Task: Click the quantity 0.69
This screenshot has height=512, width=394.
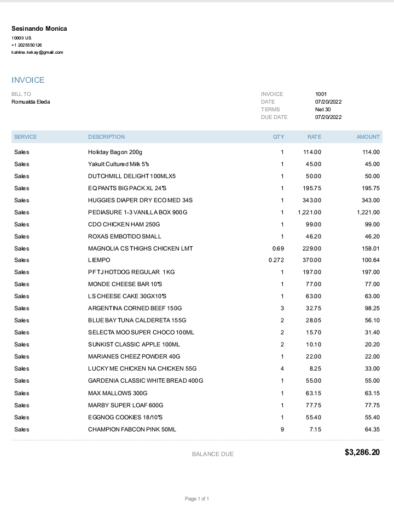Action: point(278,249)
